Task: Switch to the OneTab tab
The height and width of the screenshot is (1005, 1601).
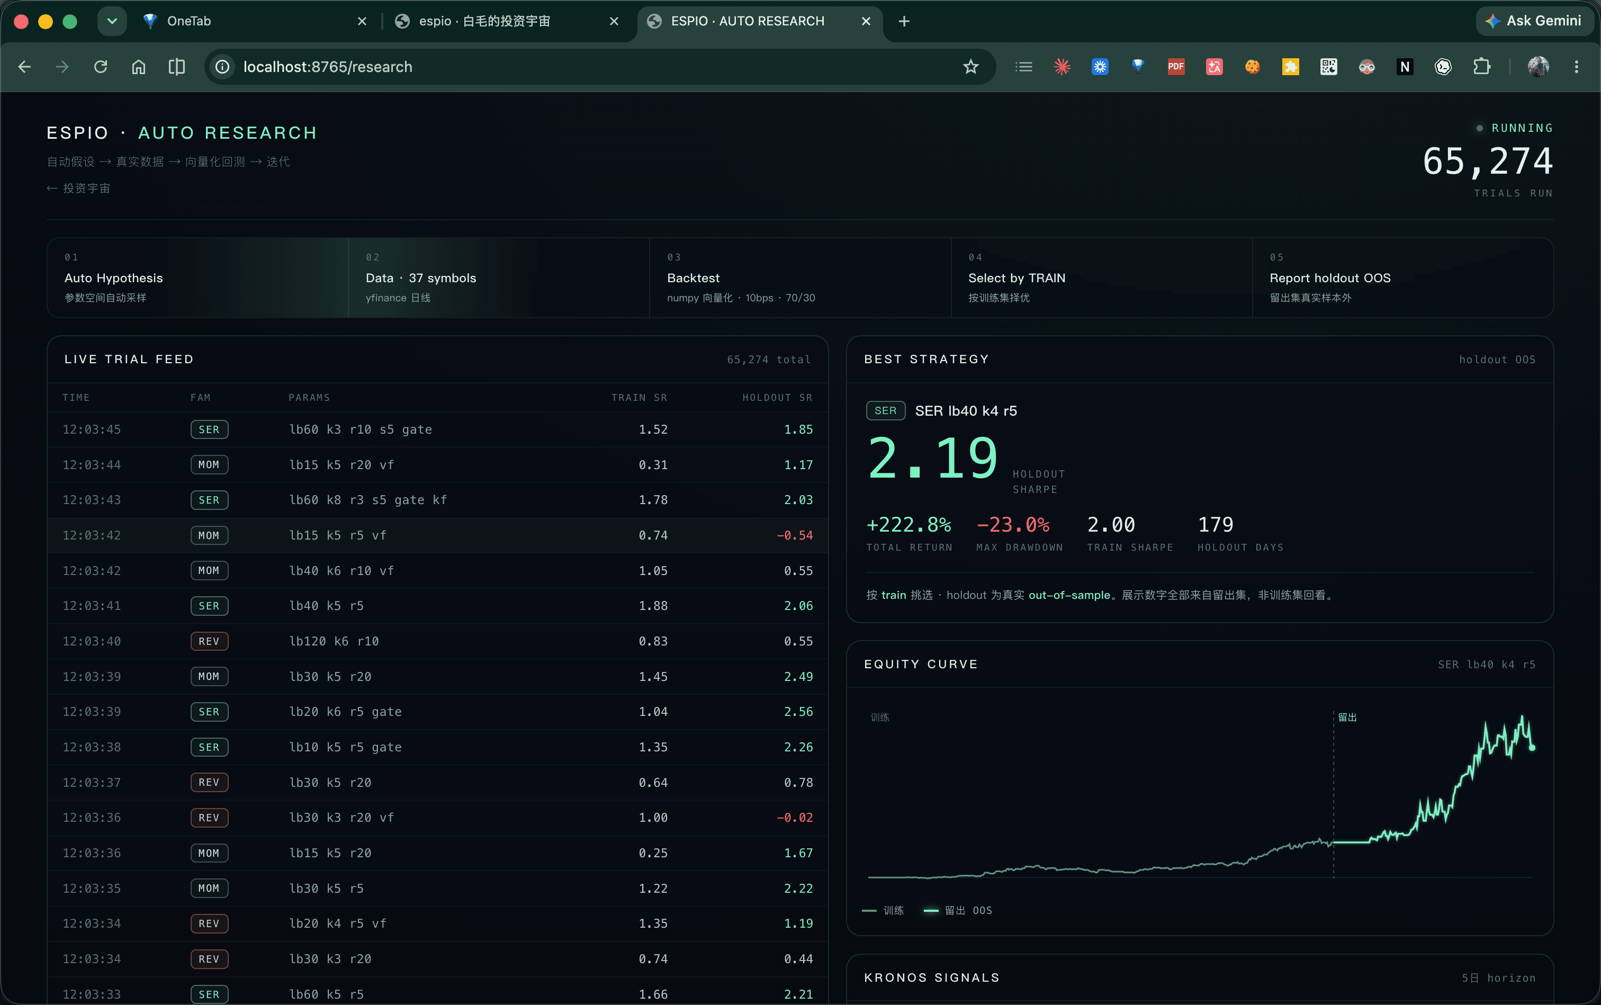Action: [x=256, y=21]
